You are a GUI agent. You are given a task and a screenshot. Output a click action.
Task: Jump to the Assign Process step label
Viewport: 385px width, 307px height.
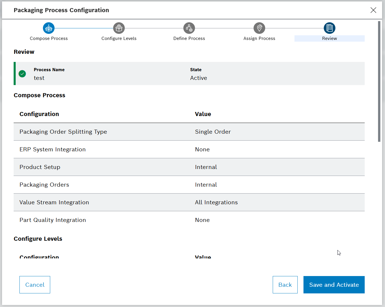click(x=259, y=38)
